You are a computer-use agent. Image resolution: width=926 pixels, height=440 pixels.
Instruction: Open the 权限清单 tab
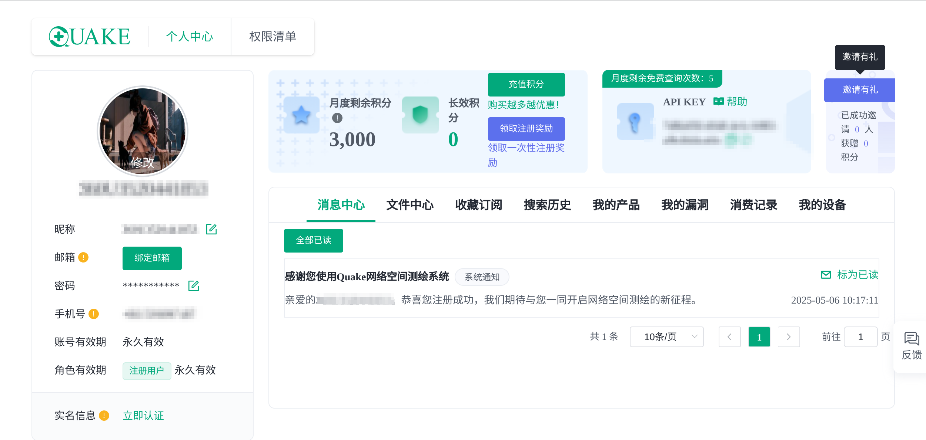pyautogui.click(x=273, y=37)
